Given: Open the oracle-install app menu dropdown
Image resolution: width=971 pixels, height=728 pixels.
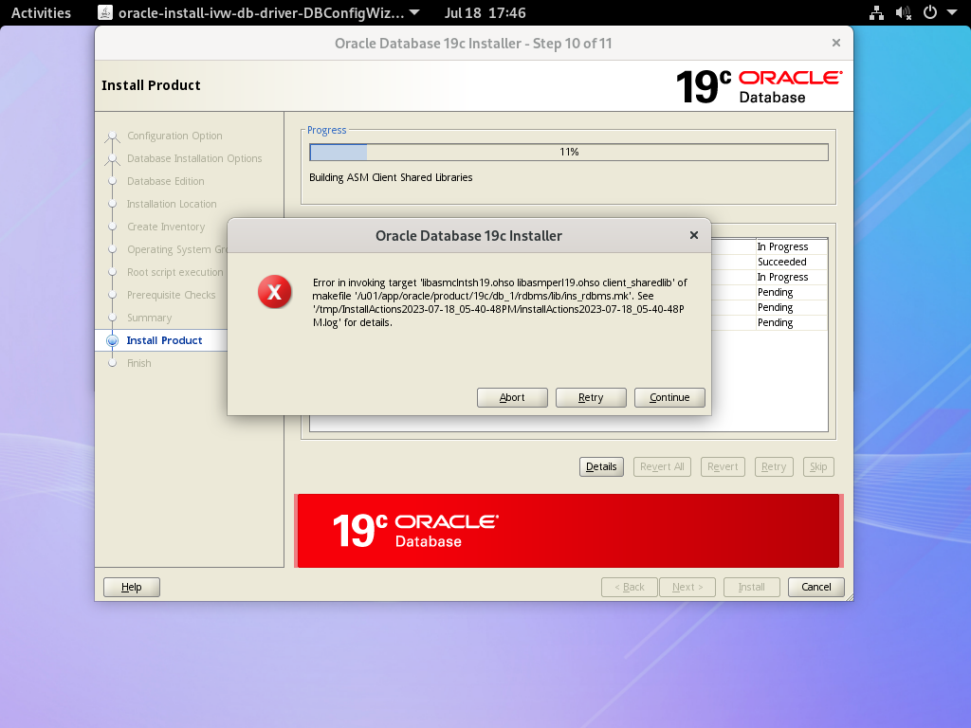Looking at the screenshot, I should pyautogui.click(x=260, y=13).
